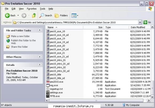Click the horizontal scrollbar left arrow
The width and height of the screenshot is (155, 108).
tap(47, 101)
